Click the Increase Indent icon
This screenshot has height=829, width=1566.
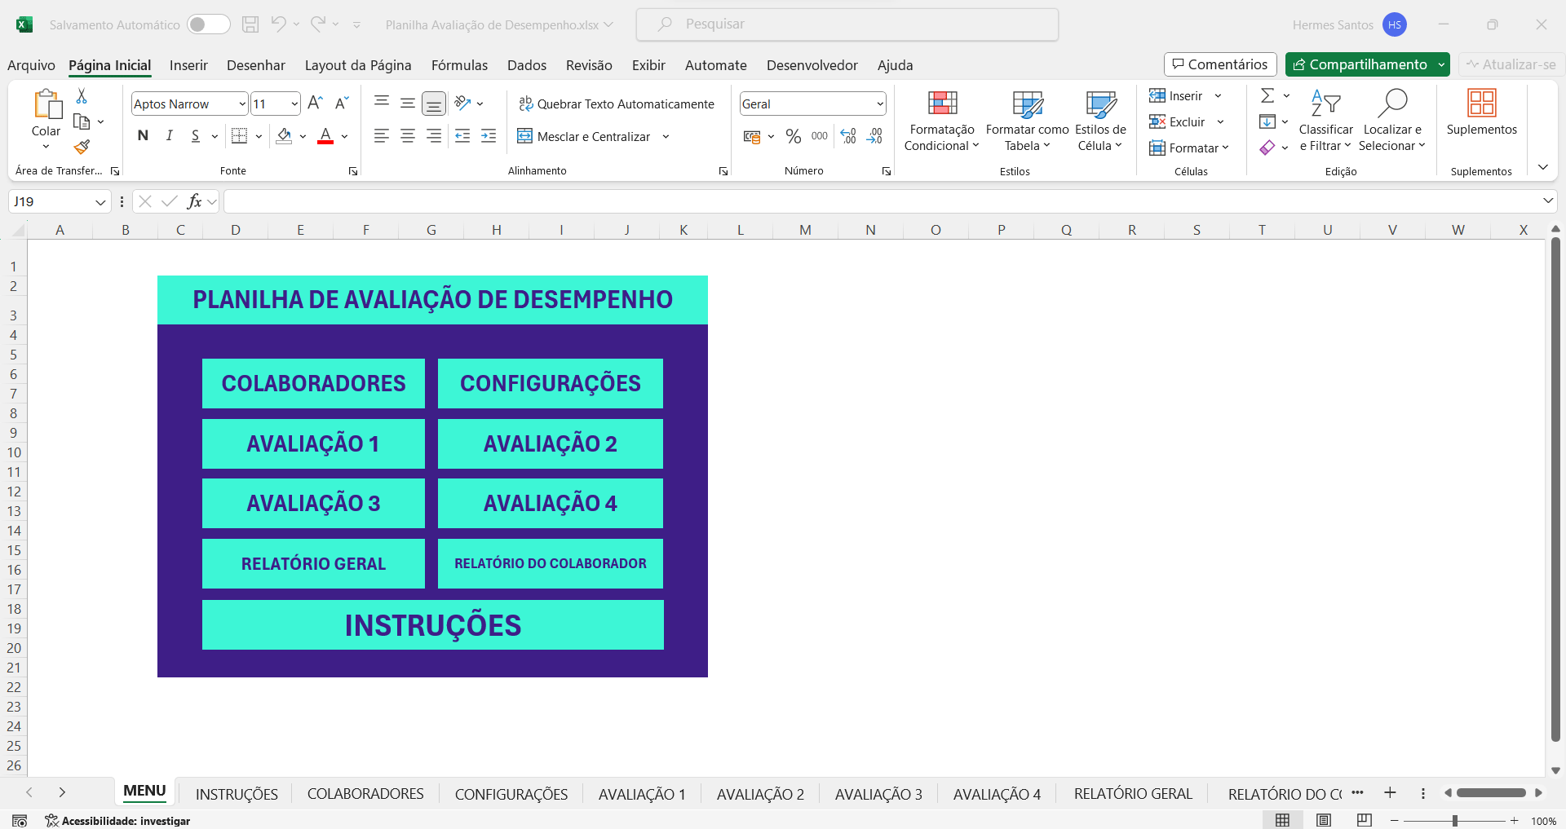pos(489,136)
